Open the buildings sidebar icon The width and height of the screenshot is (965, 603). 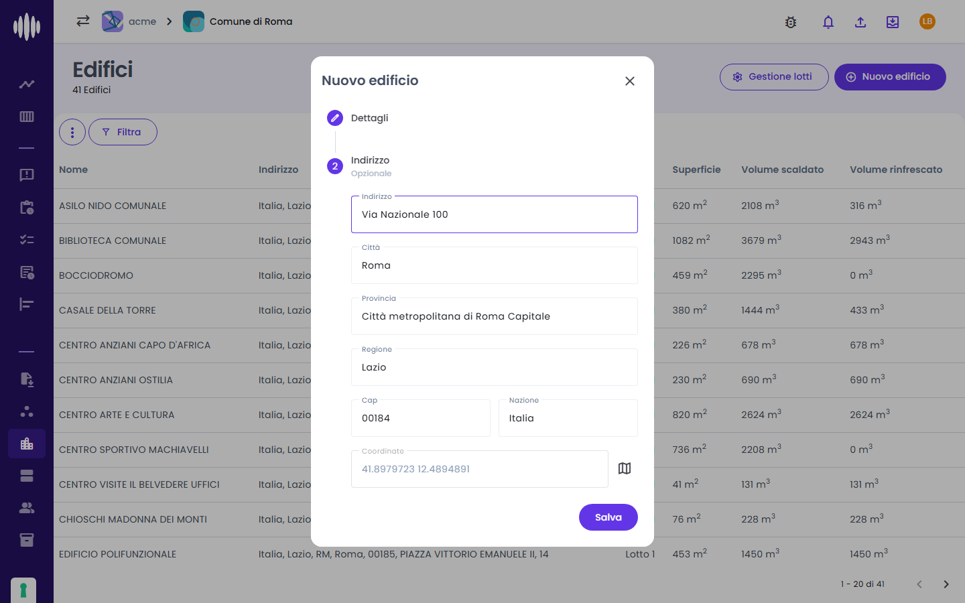tap(27, 444)
